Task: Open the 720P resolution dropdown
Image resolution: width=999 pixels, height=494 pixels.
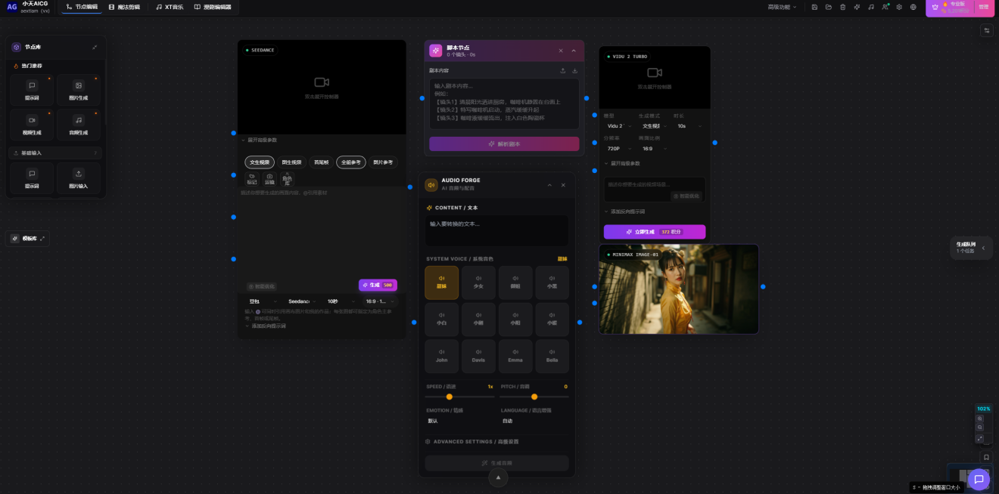Action: [618, 149]
